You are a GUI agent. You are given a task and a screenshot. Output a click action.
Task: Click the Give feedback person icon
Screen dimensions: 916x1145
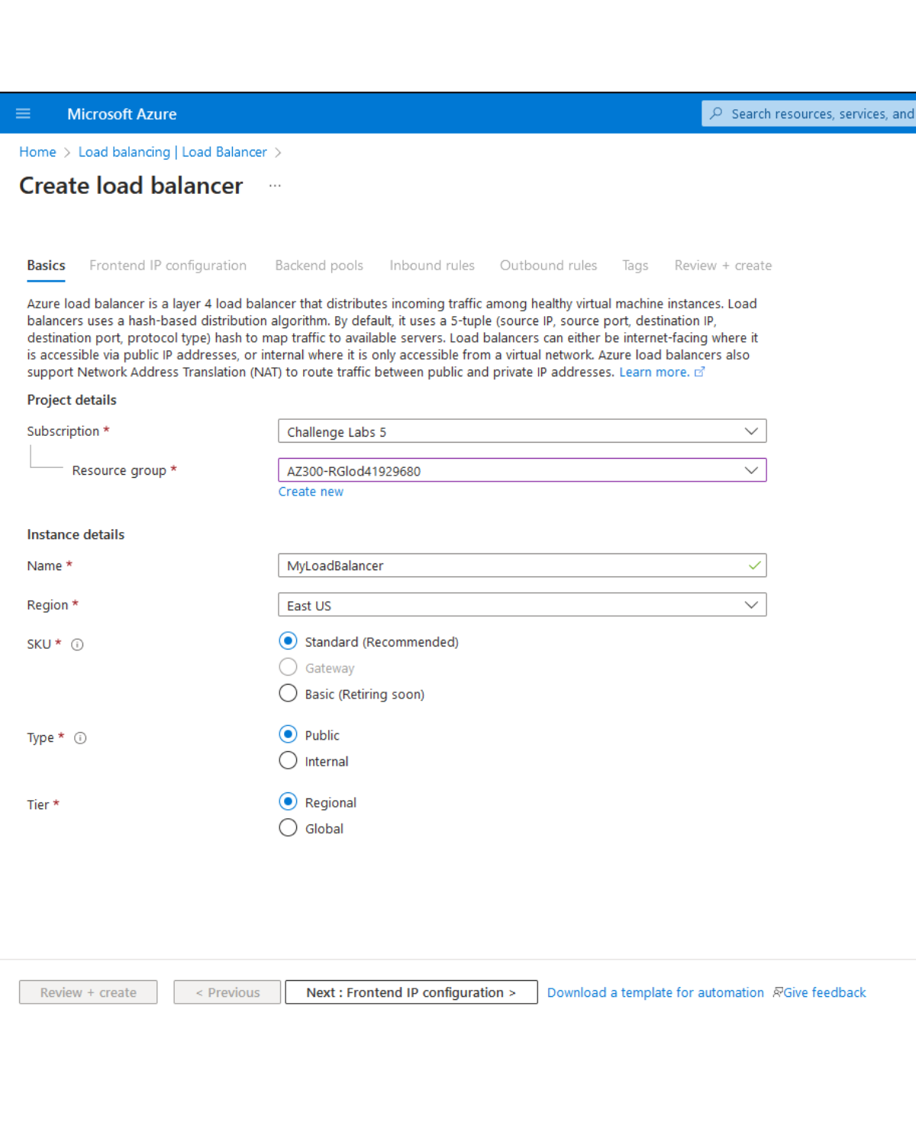777,992
